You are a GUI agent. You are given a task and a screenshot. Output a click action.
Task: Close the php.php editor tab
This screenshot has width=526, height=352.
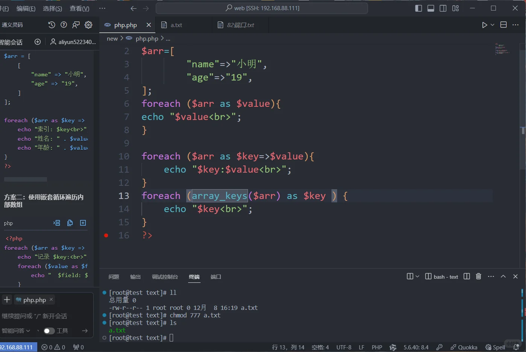pos(149,25)
